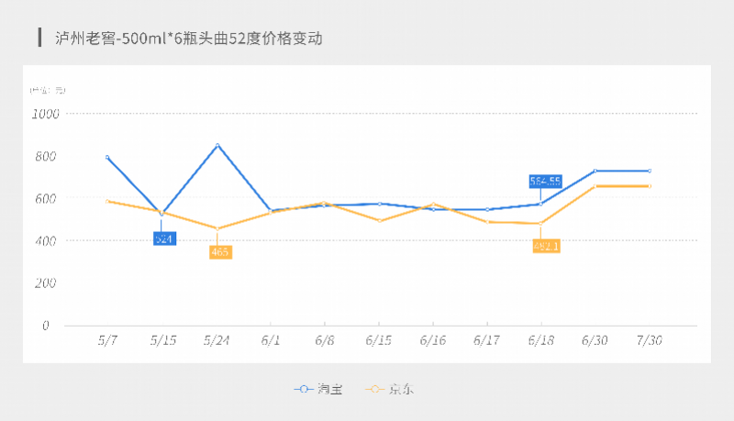Viewport: 734px width, 421px height.
Task: Select the 京东 data point at 6/16
Action: point(433,204)
